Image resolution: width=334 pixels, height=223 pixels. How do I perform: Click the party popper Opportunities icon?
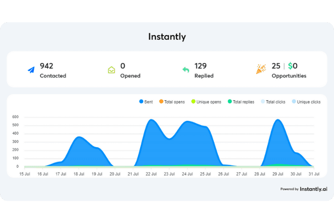(261, 69)
